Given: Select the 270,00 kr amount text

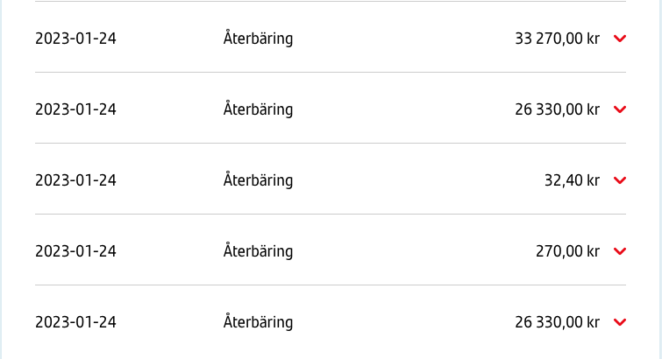Looking at the screenshot, I should point(568,251).
